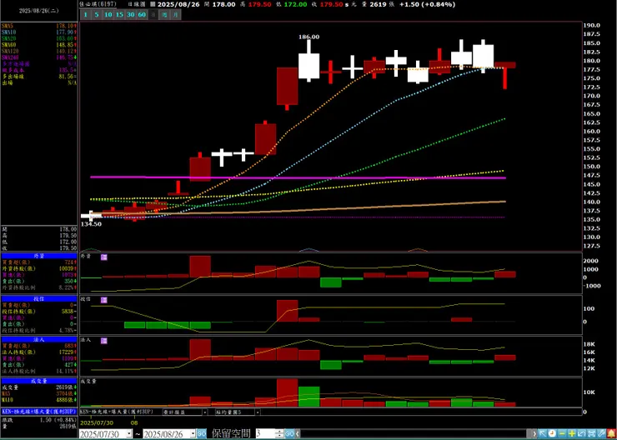Click GO button next to date range
This screenshot has width=617, height=440.
[202, 433]
